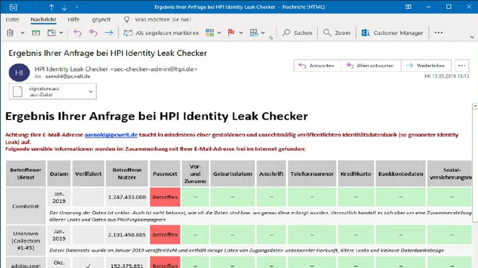
Task: Click the Weiterleiten button
Action: (426, 66)
